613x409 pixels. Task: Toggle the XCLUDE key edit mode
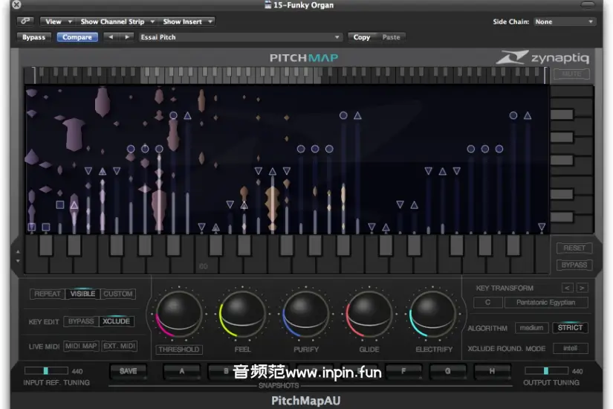tap(117, 321)
